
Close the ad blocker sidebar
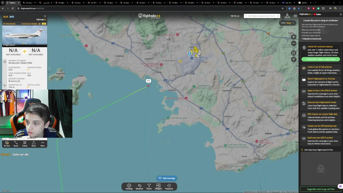(341, 14)
